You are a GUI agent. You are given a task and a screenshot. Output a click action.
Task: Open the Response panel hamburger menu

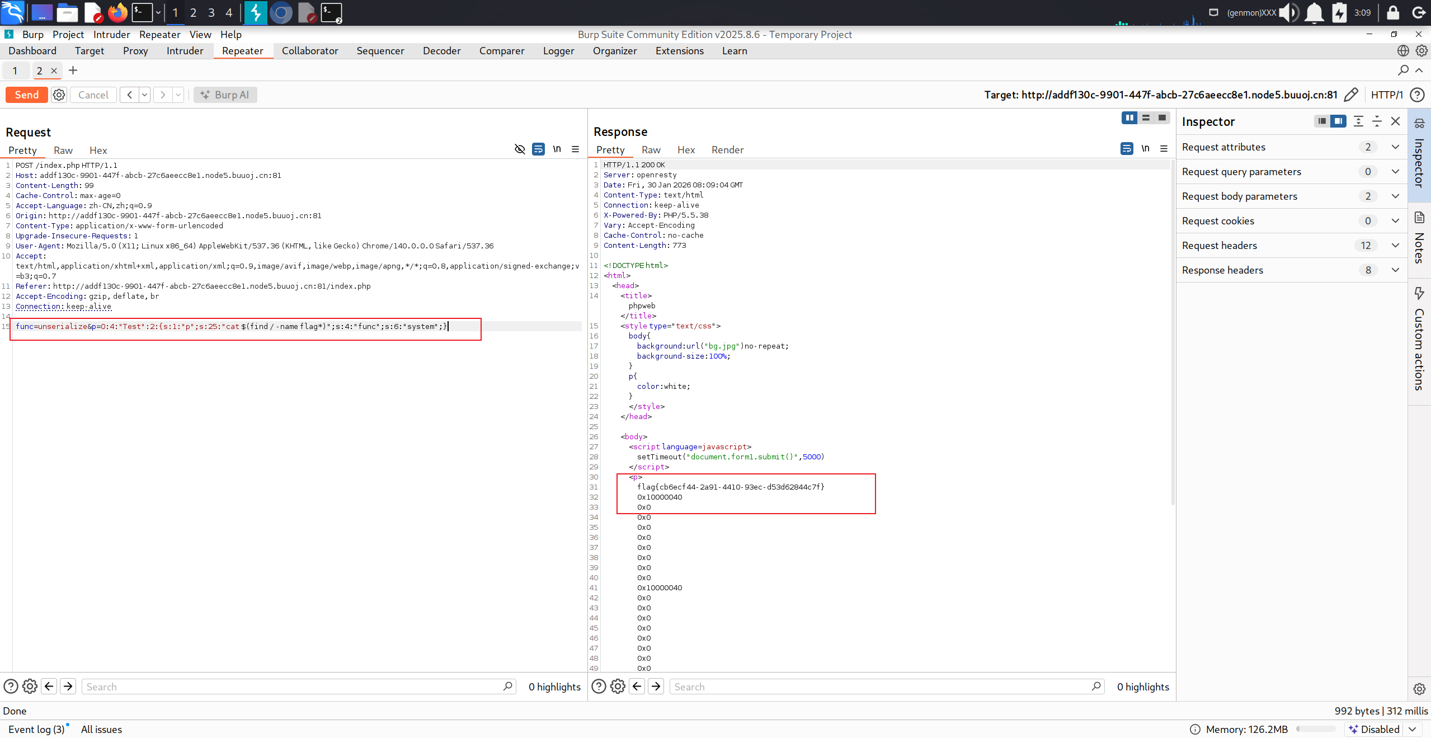tap(1164, 148)
